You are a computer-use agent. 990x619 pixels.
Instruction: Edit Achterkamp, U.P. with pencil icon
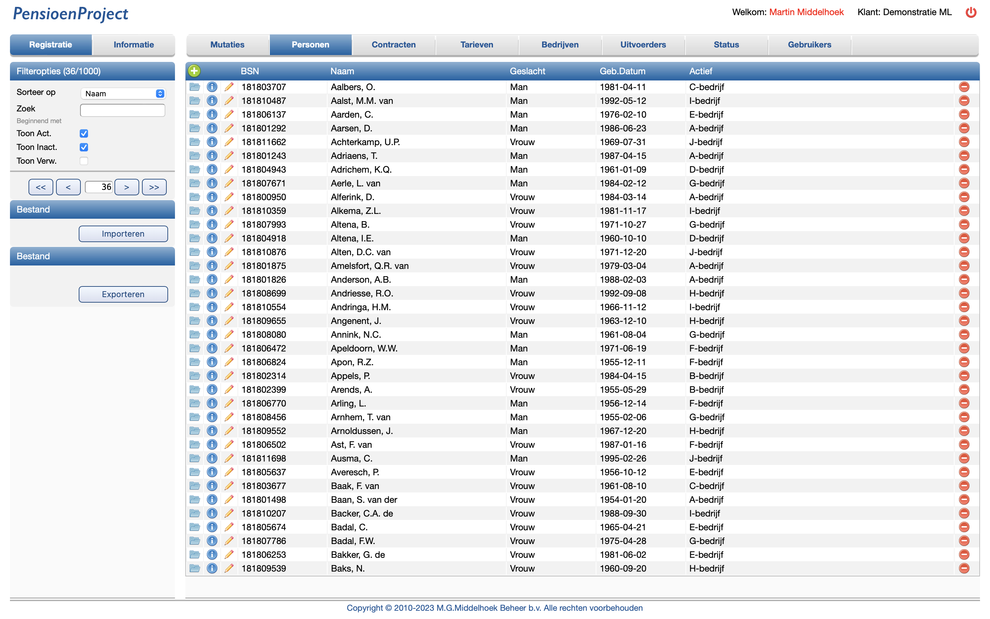[x=229, y=142]
